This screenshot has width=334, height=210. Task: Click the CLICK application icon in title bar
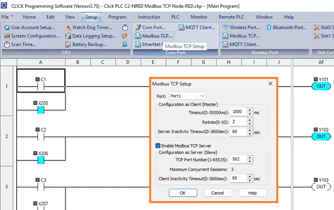click(4, 6)
